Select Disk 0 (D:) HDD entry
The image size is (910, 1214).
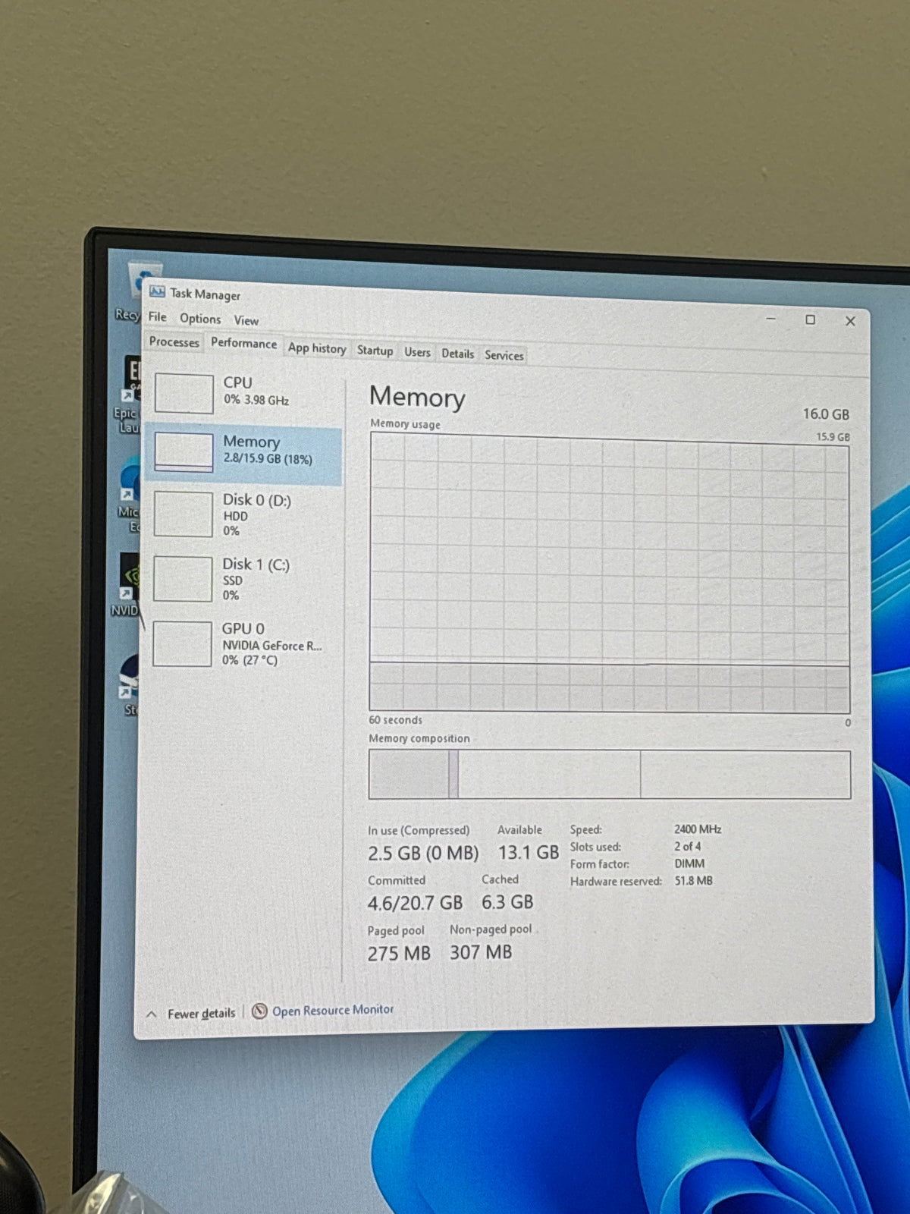(244, 514)
